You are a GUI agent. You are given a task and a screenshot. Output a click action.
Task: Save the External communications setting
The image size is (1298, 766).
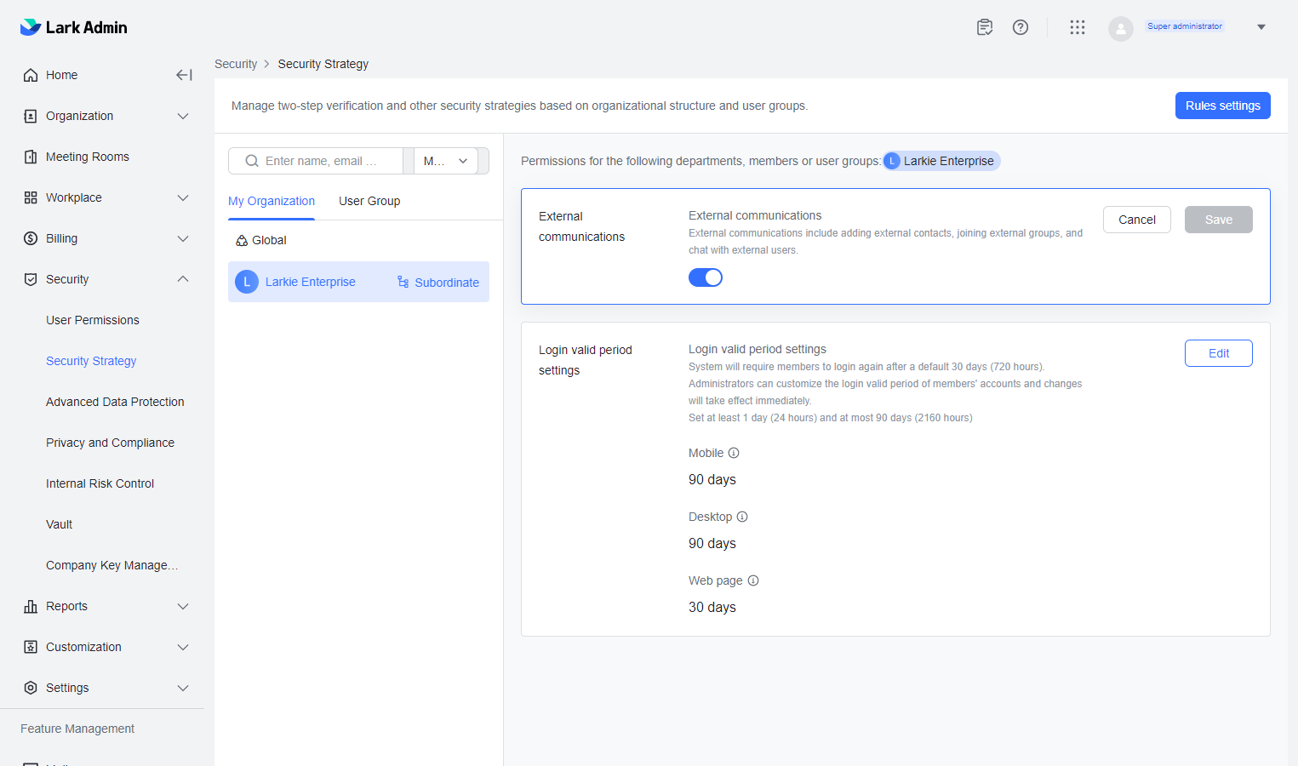1219,220
